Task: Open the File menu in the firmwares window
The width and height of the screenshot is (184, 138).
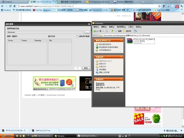Action: pos(96,27)
